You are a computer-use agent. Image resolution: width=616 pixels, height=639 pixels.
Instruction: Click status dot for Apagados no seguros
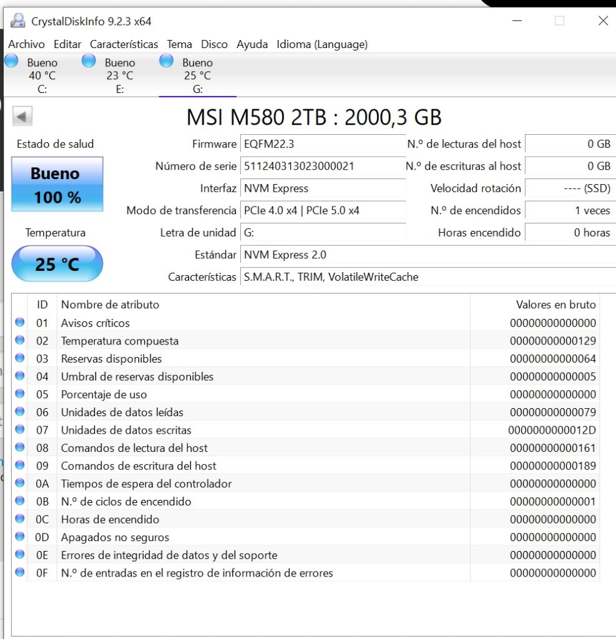[19, 536]
